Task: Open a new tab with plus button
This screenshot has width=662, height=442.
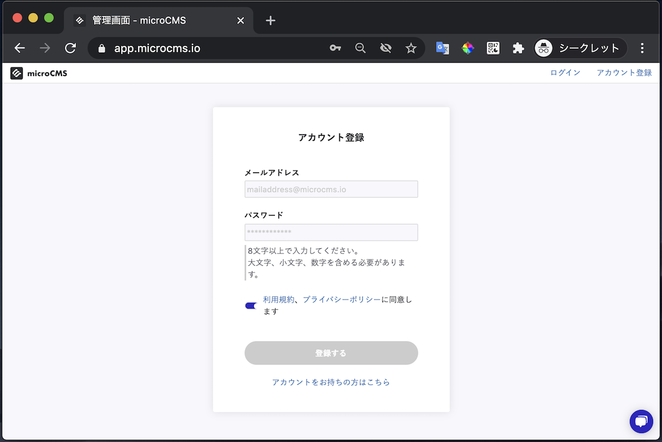Action: [x=270, y=20]
